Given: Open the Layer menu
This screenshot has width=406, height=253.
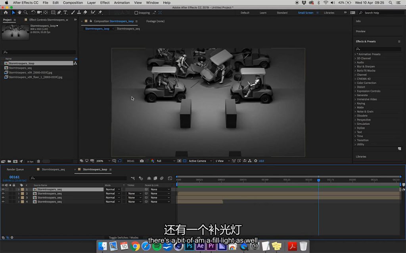Looking at the screenshot, I should pos(91,3).
